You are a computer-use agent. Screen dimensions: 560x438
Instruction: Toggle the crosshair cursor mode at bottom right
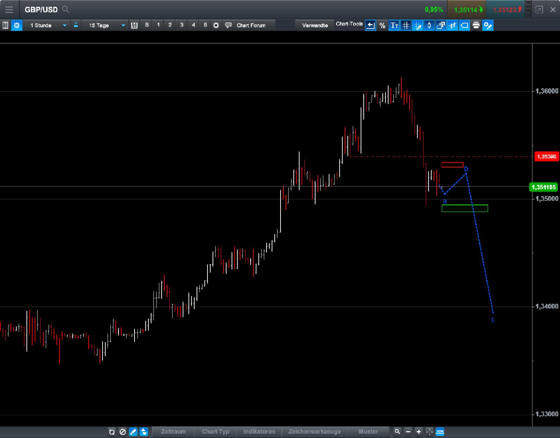(429, 432)
